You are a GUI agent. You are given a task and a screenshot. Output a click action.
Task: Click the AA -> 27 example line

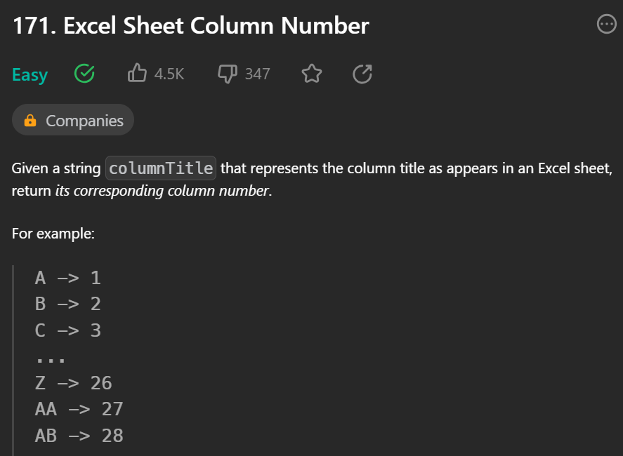click(x=79, y=409)
